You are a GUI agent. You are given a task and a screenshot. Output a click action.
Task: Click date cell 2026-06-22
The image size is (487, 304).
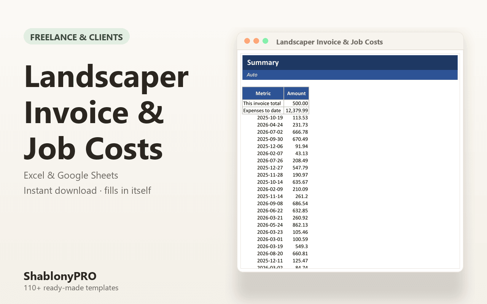[x=270, y=211]
